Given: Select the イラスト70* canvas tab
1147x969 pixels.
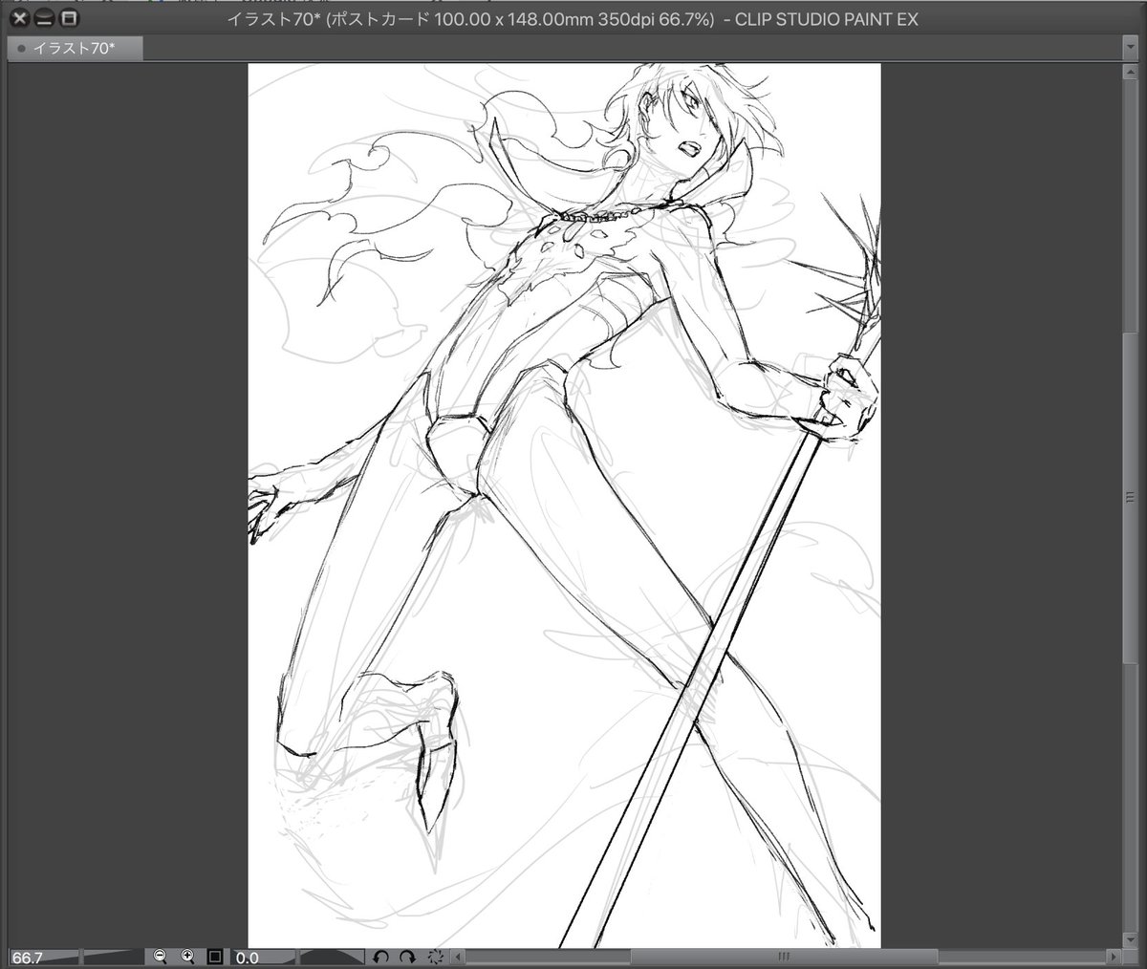Looking at the screenshot, I should [76, 48].
